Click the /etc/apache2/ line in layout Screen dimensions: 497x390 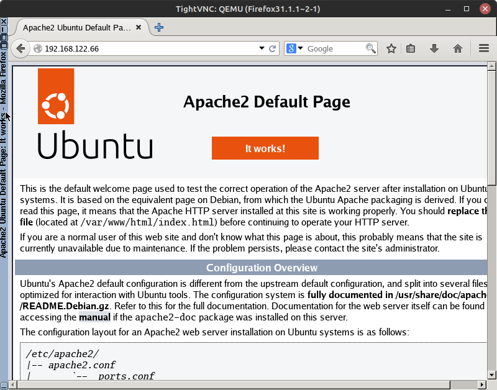(63, 353)
